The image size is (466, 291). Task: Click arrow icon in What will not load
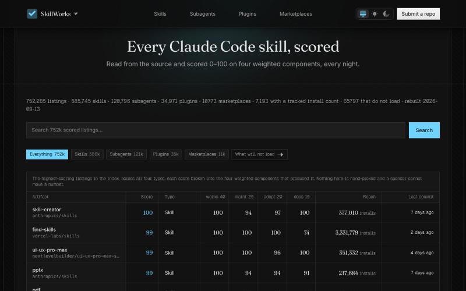(280, 154)
